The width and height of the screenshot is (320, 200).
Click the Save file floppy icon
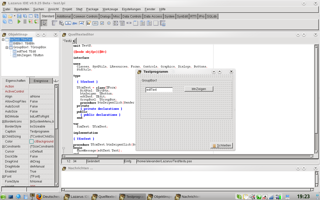tap(19, 16)
